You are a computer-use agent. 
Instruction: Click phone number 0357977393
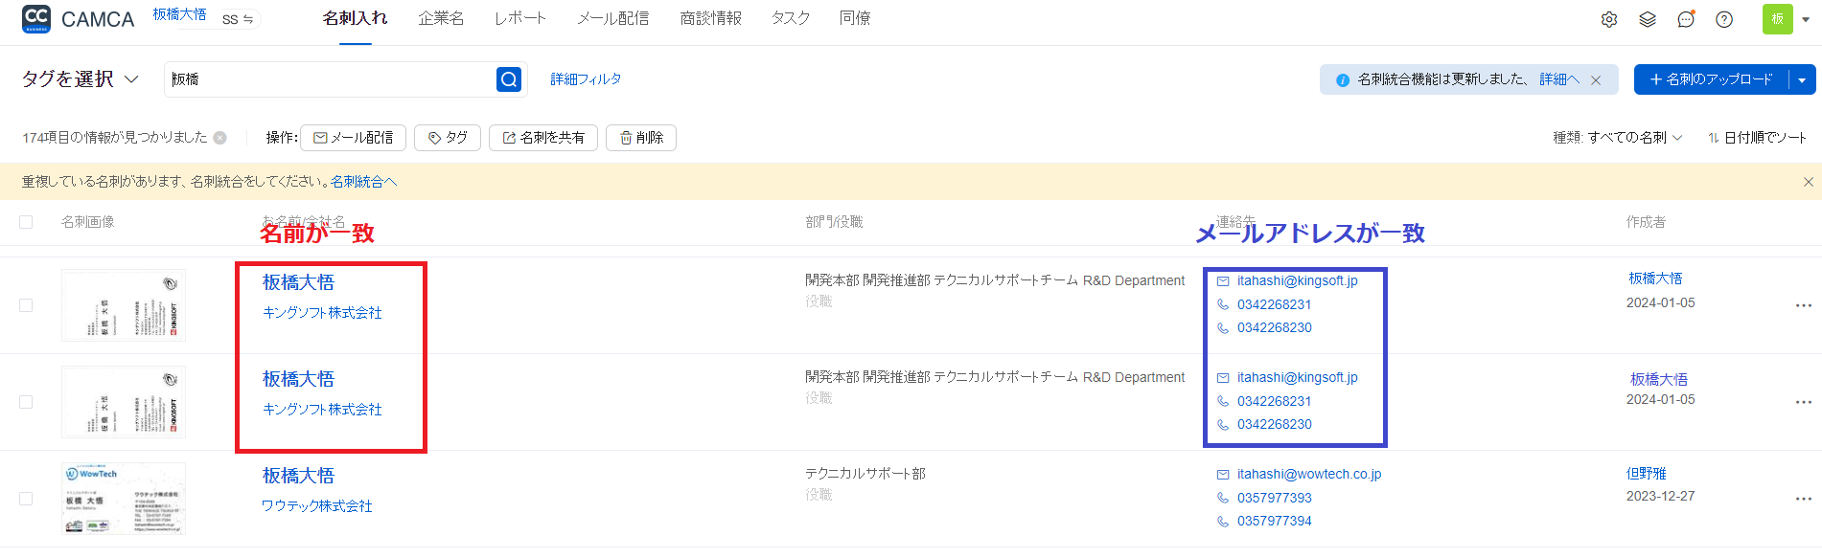(x=1275, y=498)
